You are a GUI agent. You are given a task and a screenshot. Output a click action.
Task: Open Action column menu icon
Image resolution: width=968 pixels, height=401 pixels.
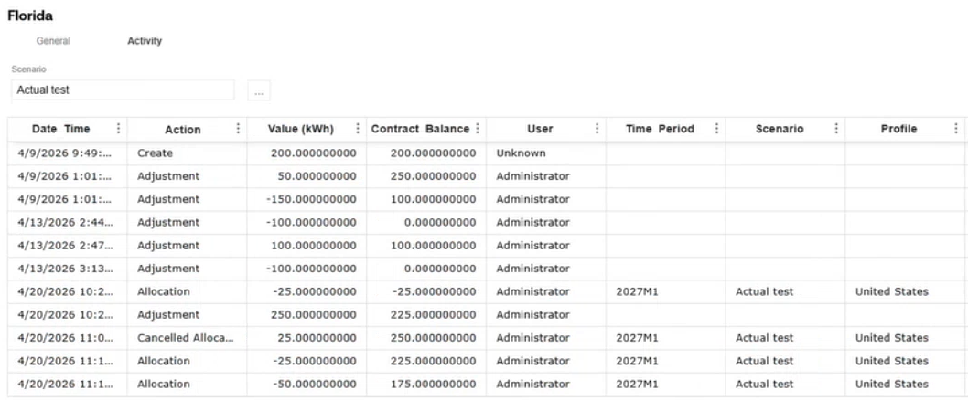pyautogui.click(x=238, y=129)
